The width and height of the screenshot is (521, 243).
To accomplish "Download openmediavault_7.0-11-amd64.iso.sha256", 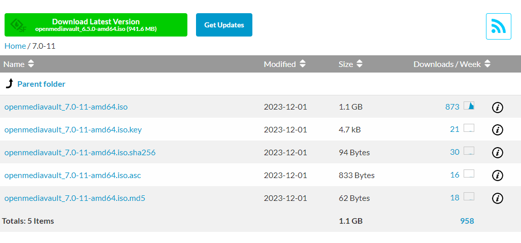I will click(x=80, y=152).
